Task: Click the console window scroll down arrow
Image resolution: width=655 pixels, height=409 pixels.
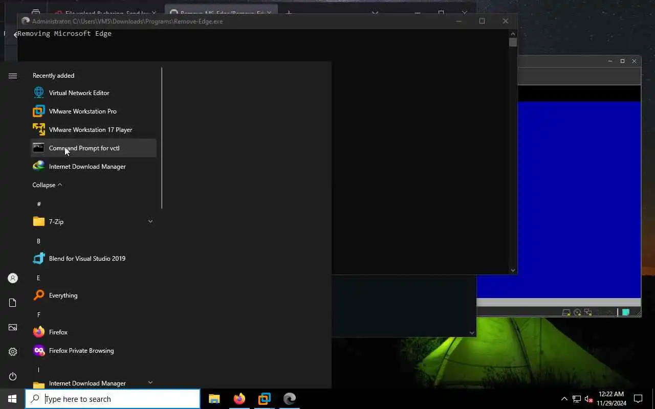Action: pos(513,270)
